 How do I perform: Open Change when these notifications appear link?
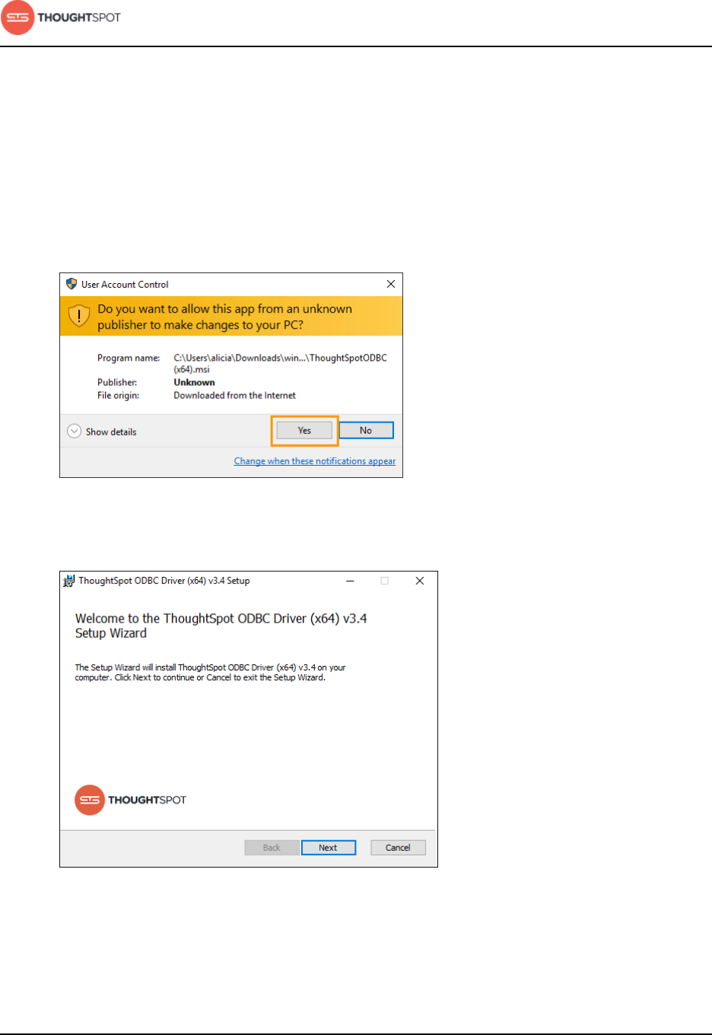tap(315, 461)
